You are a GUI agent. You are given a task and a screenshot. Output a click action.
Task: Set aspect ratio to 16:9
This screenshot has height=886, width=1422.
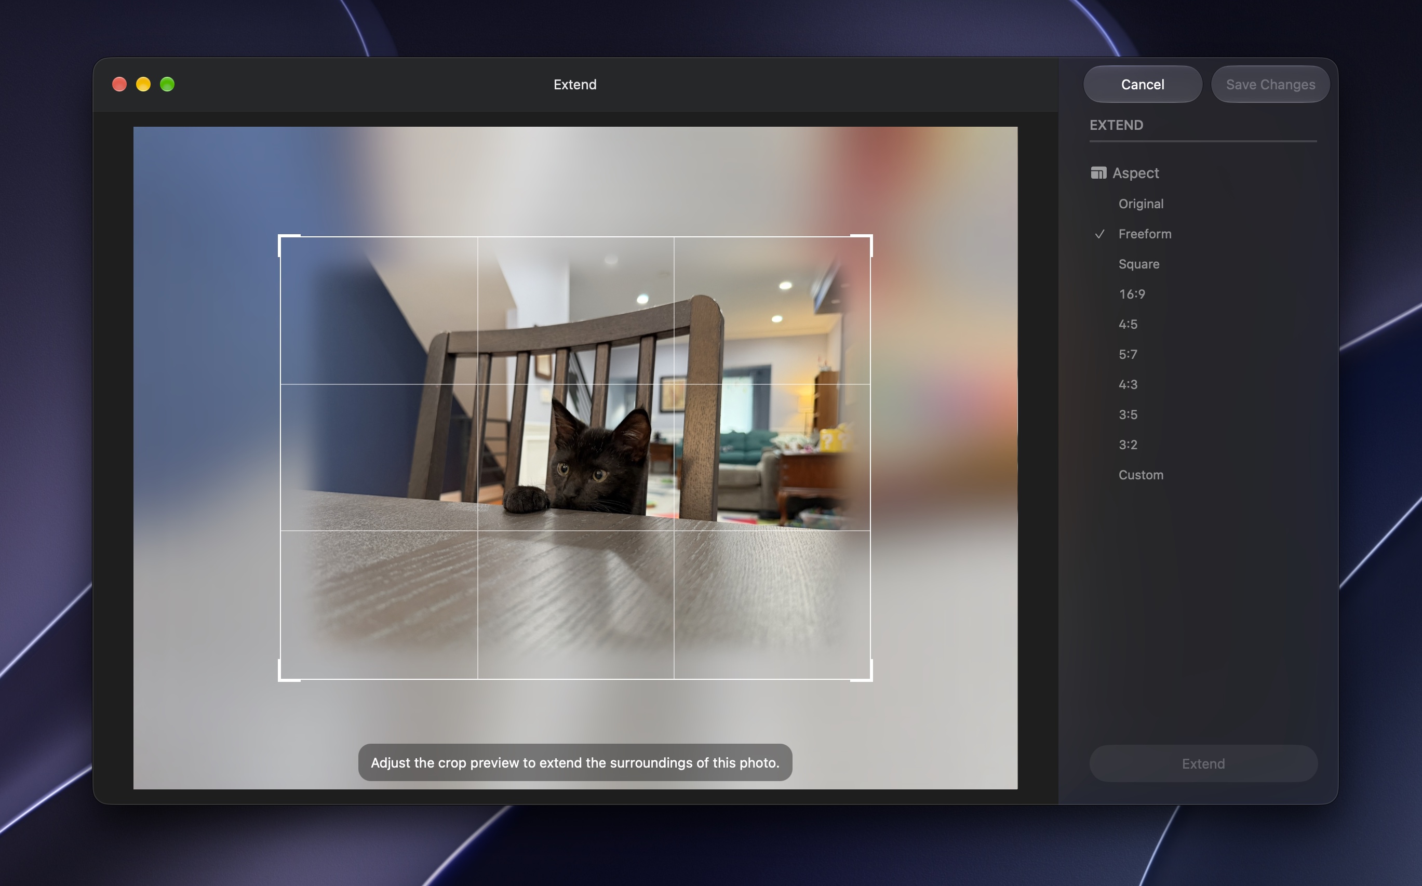coord(1131,294)
